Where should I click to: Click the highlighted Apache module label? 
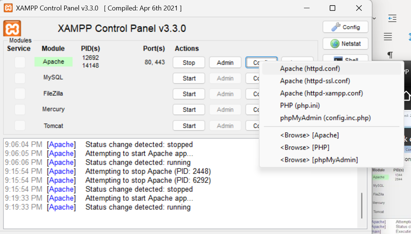(53, 62)
